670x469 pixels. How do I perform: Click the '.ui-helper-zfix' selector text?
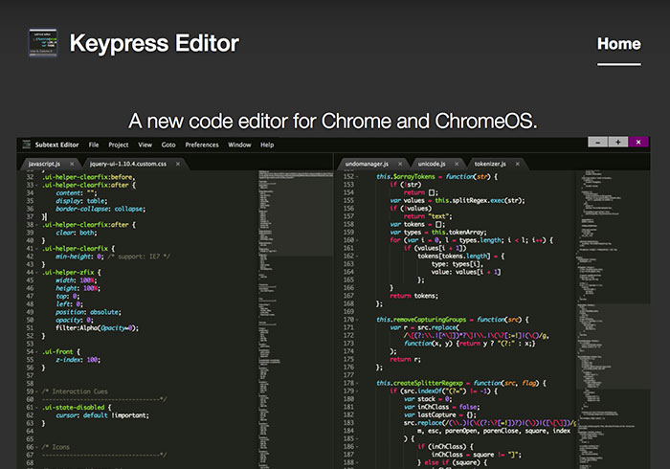[x=68, y=273]
